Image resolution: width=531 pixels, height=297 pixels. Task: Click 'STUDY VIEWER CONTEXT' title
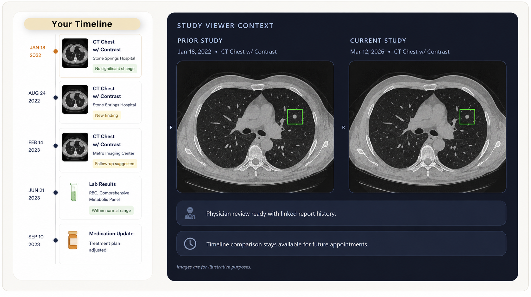click(x=225, y=26)
